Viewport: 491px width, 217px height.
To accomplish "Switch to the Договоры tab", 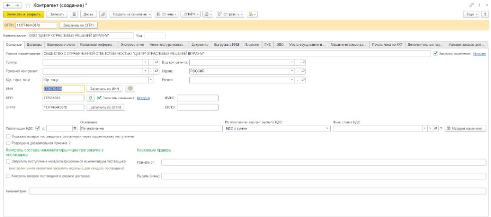I will [x=34, y=45].
